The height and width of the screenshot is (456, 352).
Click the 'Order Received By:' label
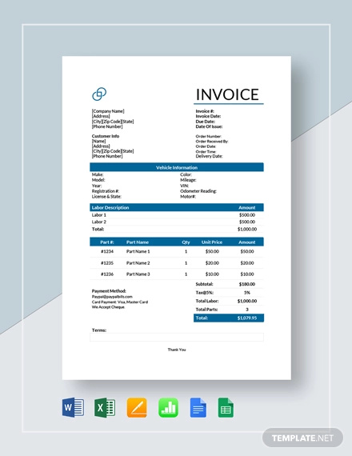click(212, 142)
